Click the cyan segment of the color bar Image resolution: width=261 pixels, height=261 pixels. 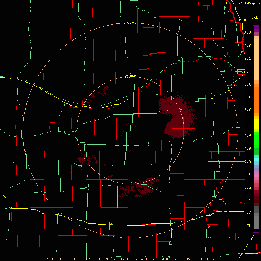tap(256, 159)
